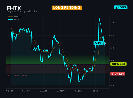This screenshot has width=133, height=98.
Task: Click the INITIAL RISK: -8.97% text
Action: pos(18,76)
